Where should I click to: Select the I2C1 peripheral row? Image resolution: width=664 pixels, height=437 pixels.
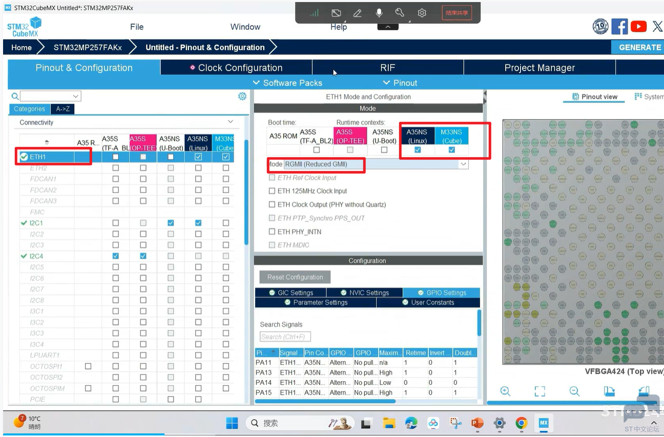click(127, 223)
